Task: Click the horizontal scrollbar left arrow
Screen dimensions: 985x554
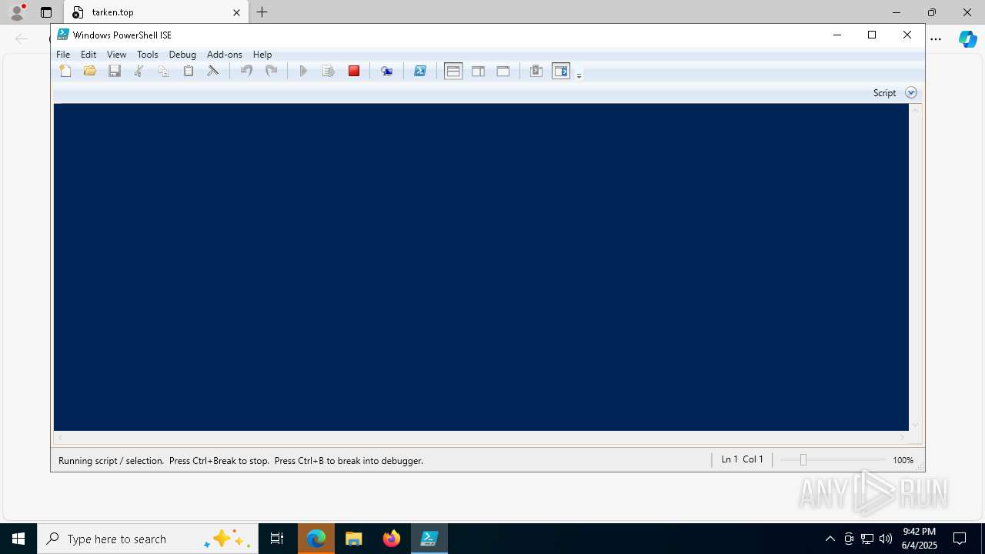Action: click(x=60, y=438)
